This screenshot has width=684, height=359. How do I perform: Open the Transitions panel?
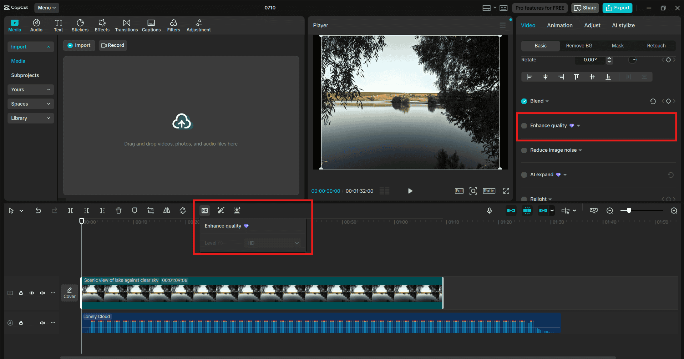coord(126,25)
